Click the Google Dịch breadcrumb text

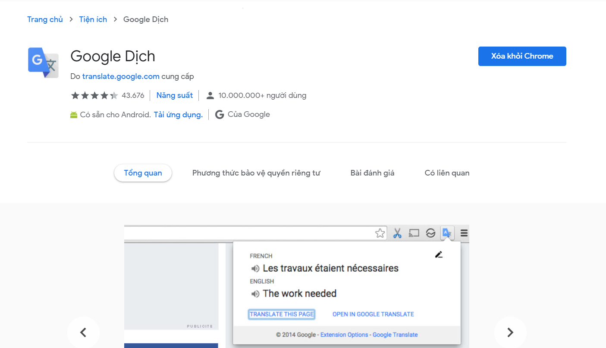click(146, 19)
